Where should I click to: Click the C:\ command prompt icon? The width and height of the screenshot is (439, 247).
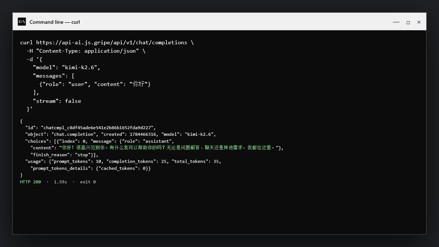(x=22, y=22)
